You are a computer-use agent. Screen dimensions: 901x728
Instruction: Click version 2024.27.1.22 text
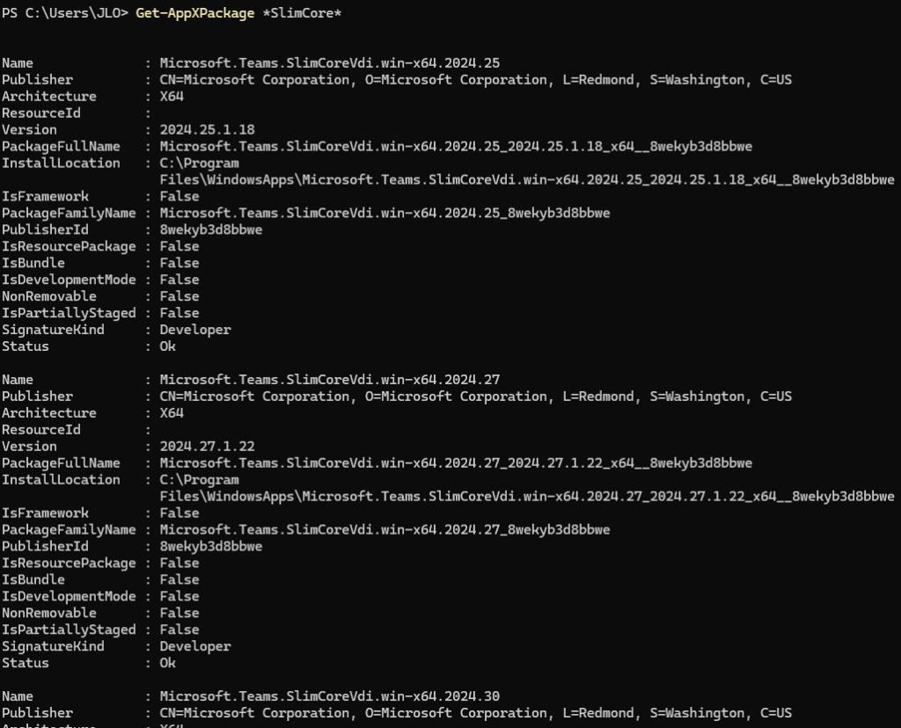[208, 446]
